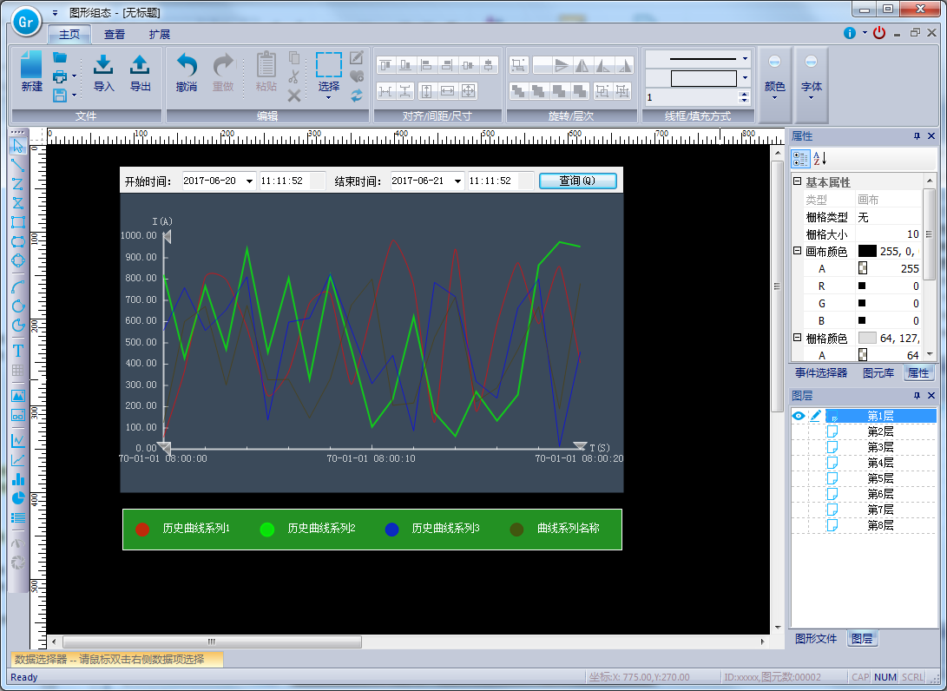
Task: Save with the floppy disk icon
Action: [60, 95]
